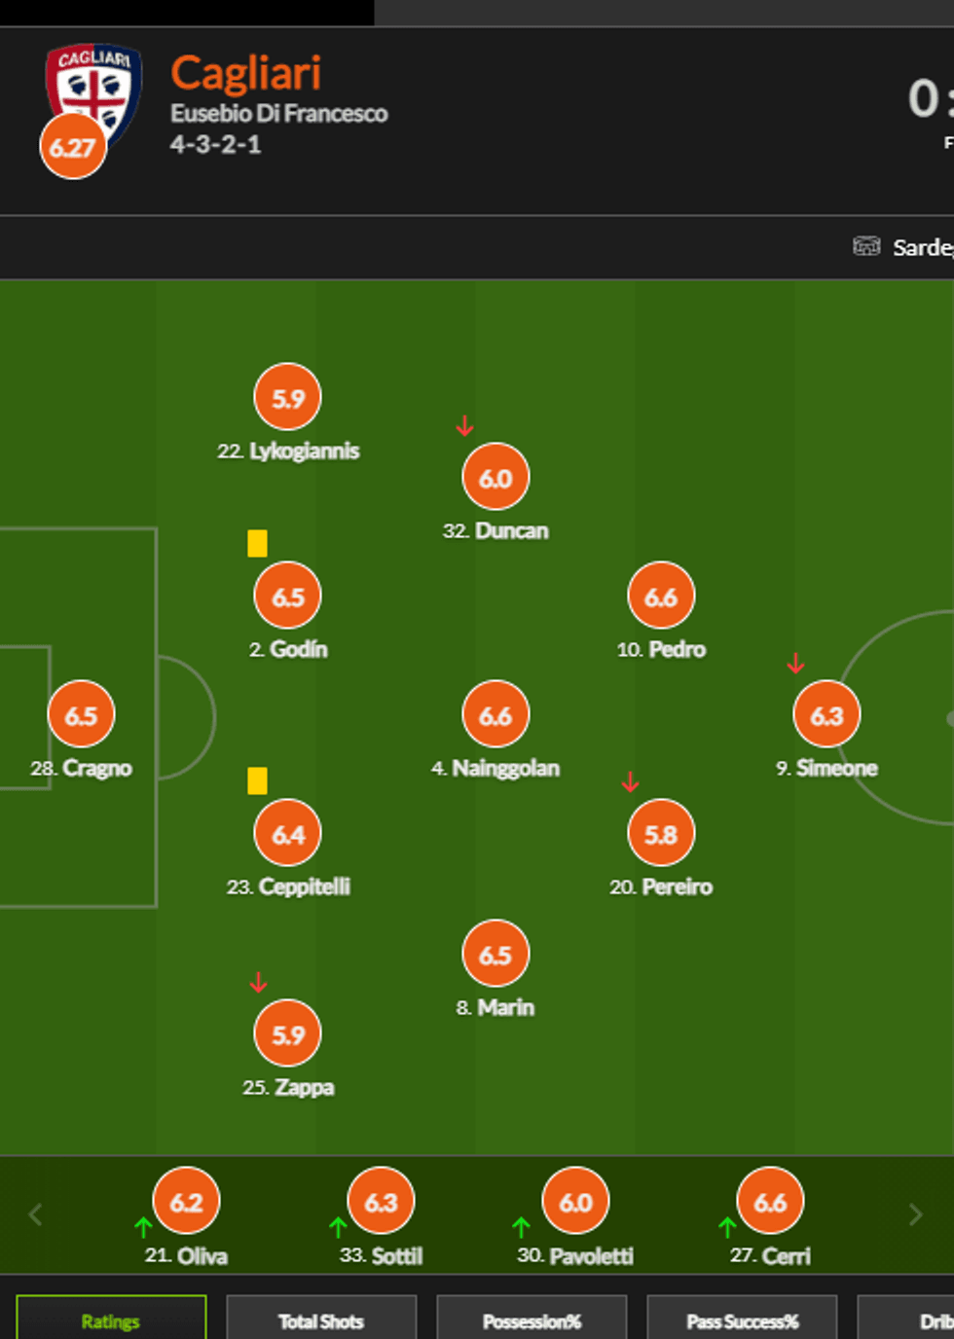Click green sub-on arrow beside Cerri
Viewport: 954px width, 1339px height.
tap(727, 1227)
